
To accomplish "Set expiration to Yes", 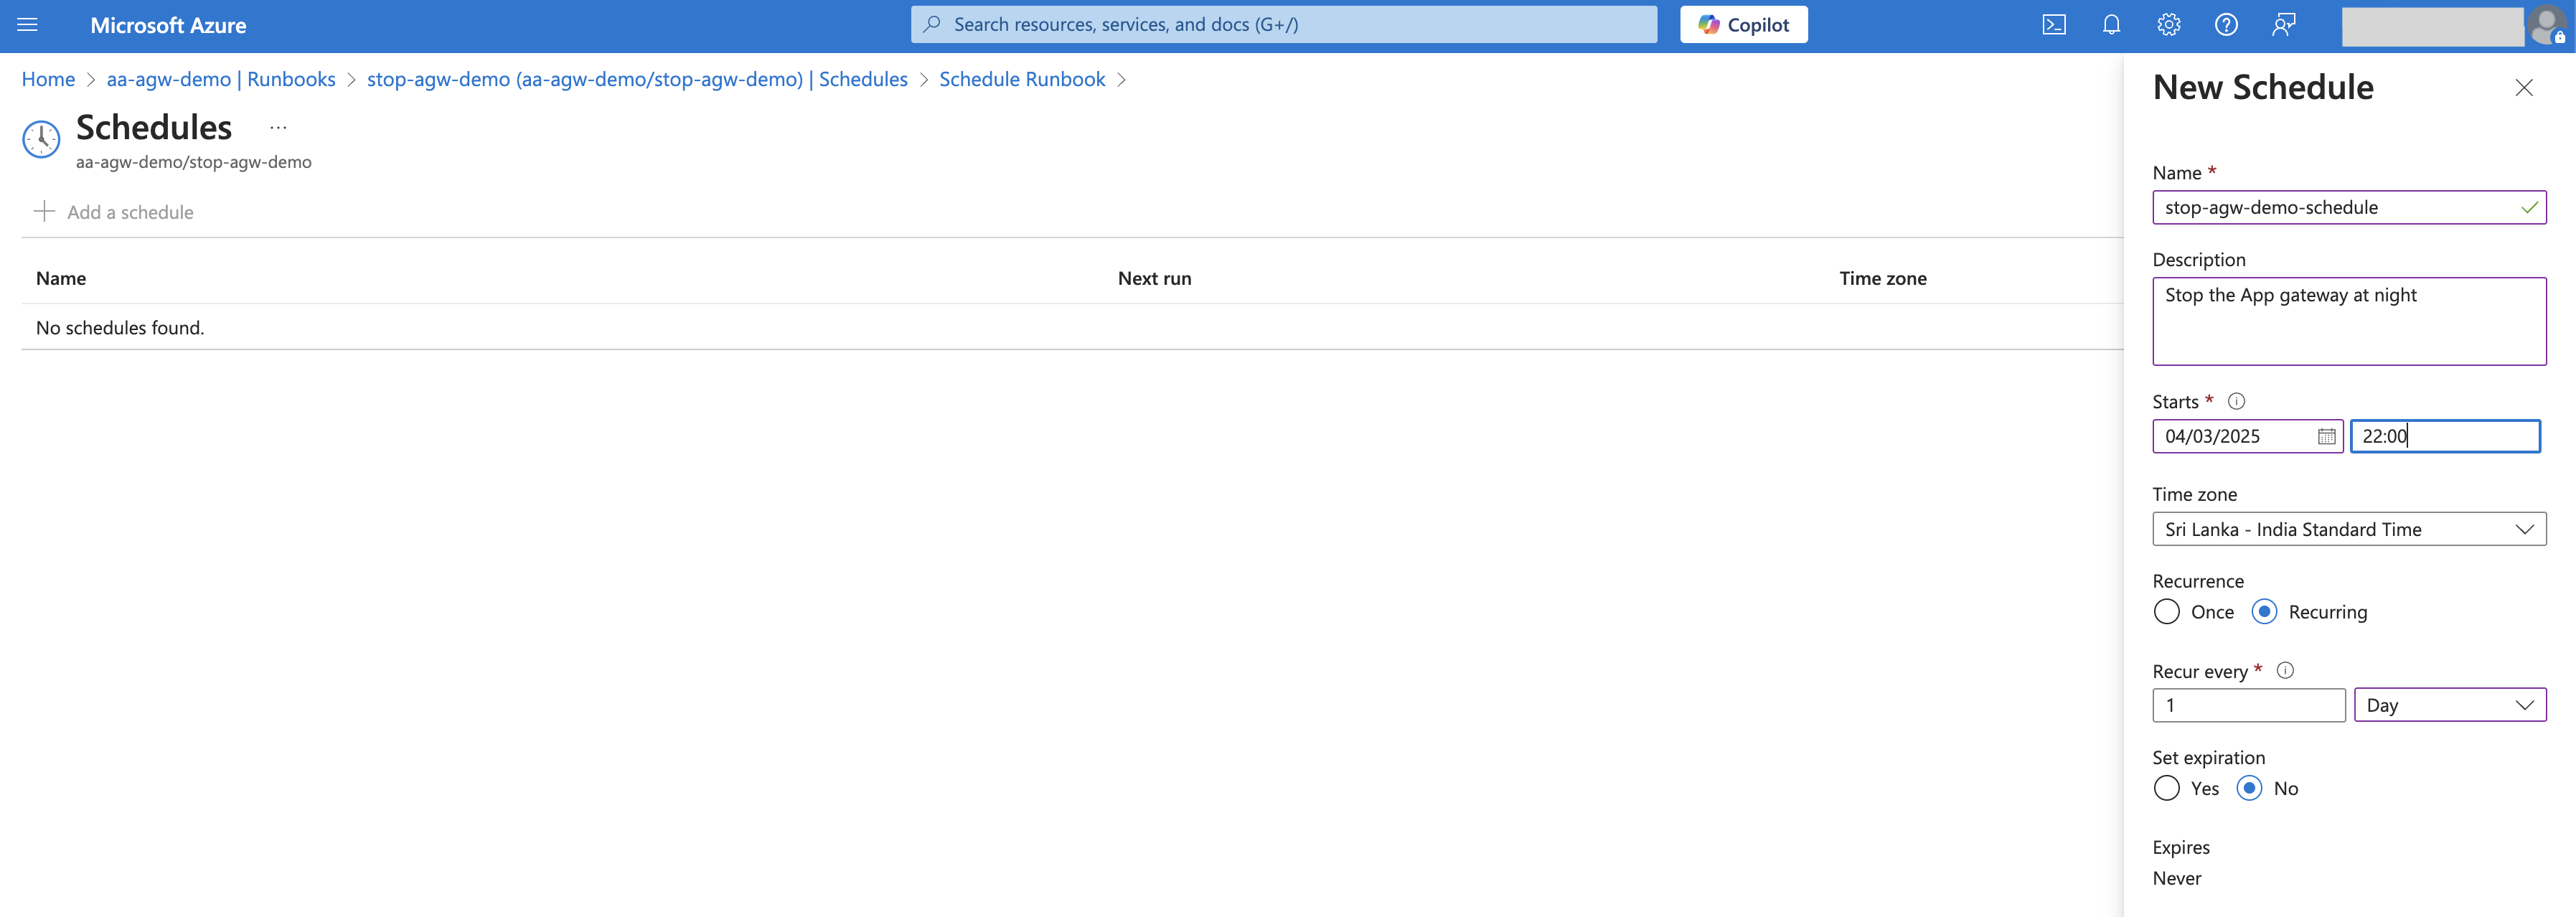I will (2167, 788).
